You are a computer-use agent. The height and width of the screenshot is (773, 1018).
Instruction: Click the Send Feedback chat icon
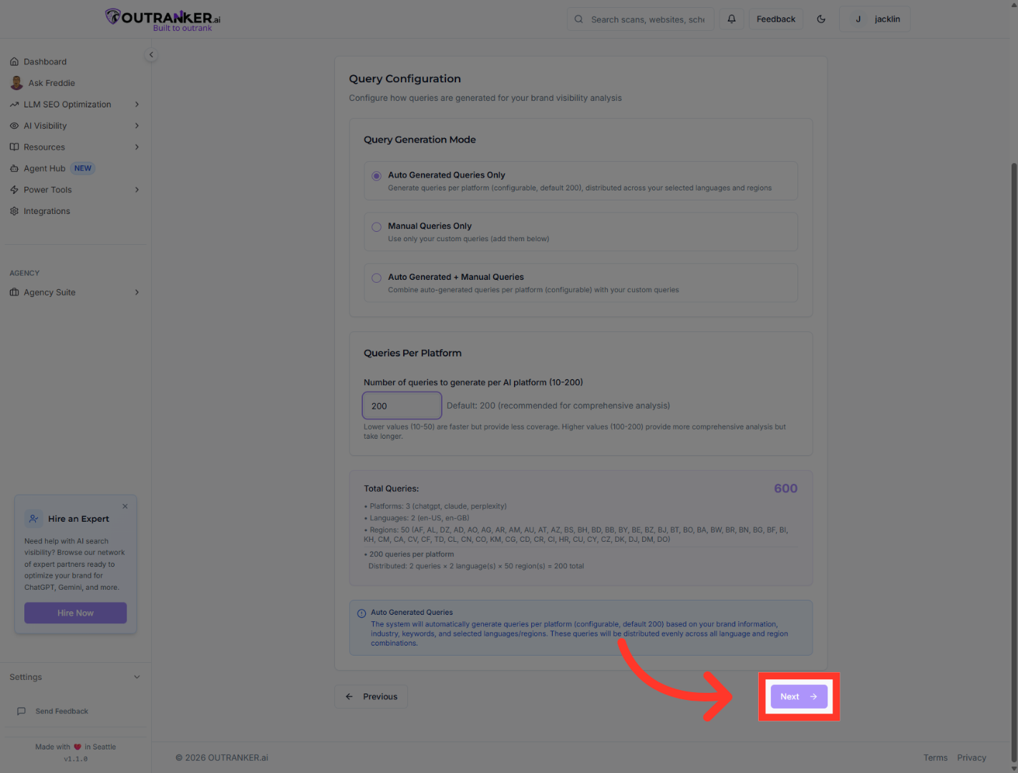click(x=21, y=711)
